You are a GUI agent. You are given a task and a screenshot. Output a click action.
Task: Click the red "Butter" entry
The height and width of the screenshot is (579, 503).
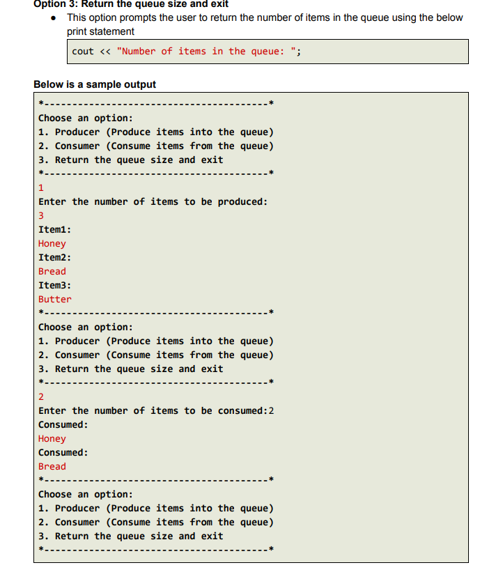click(x=54, y=299)
